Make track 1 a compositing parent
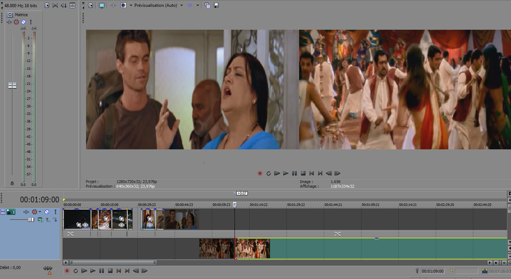511x279 pixels. [47, 220]
